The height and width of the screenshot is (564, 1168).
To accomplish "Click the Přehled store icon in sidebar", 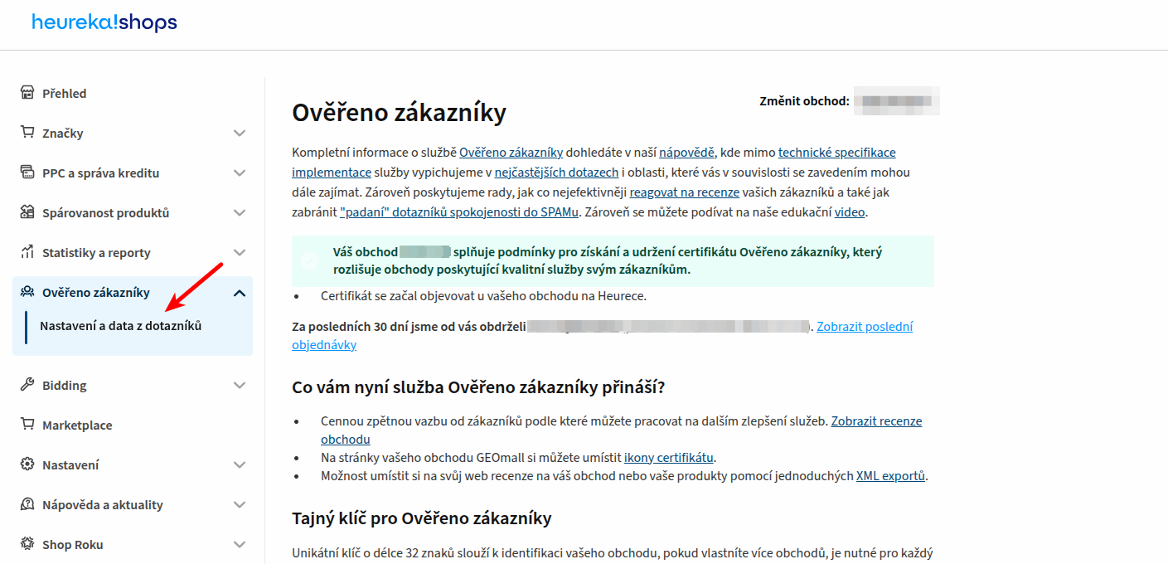I will pyautogui.click(x=27, y=93).
